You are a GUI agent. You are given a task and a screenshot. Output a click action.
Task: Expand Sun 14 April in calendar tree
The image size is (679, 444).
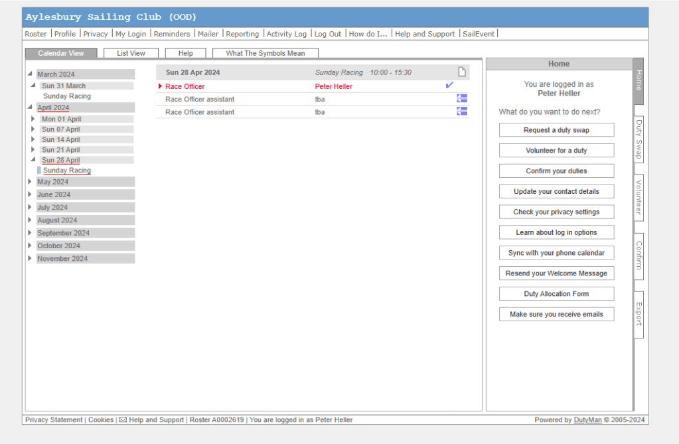[x=34, y=140]
